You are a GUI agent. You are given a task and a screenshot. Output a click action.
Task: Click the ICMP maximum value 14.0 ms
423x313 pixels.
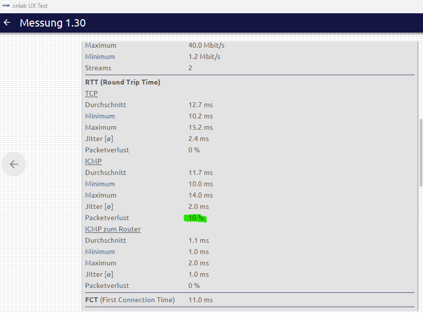click(x=200, y=195)
